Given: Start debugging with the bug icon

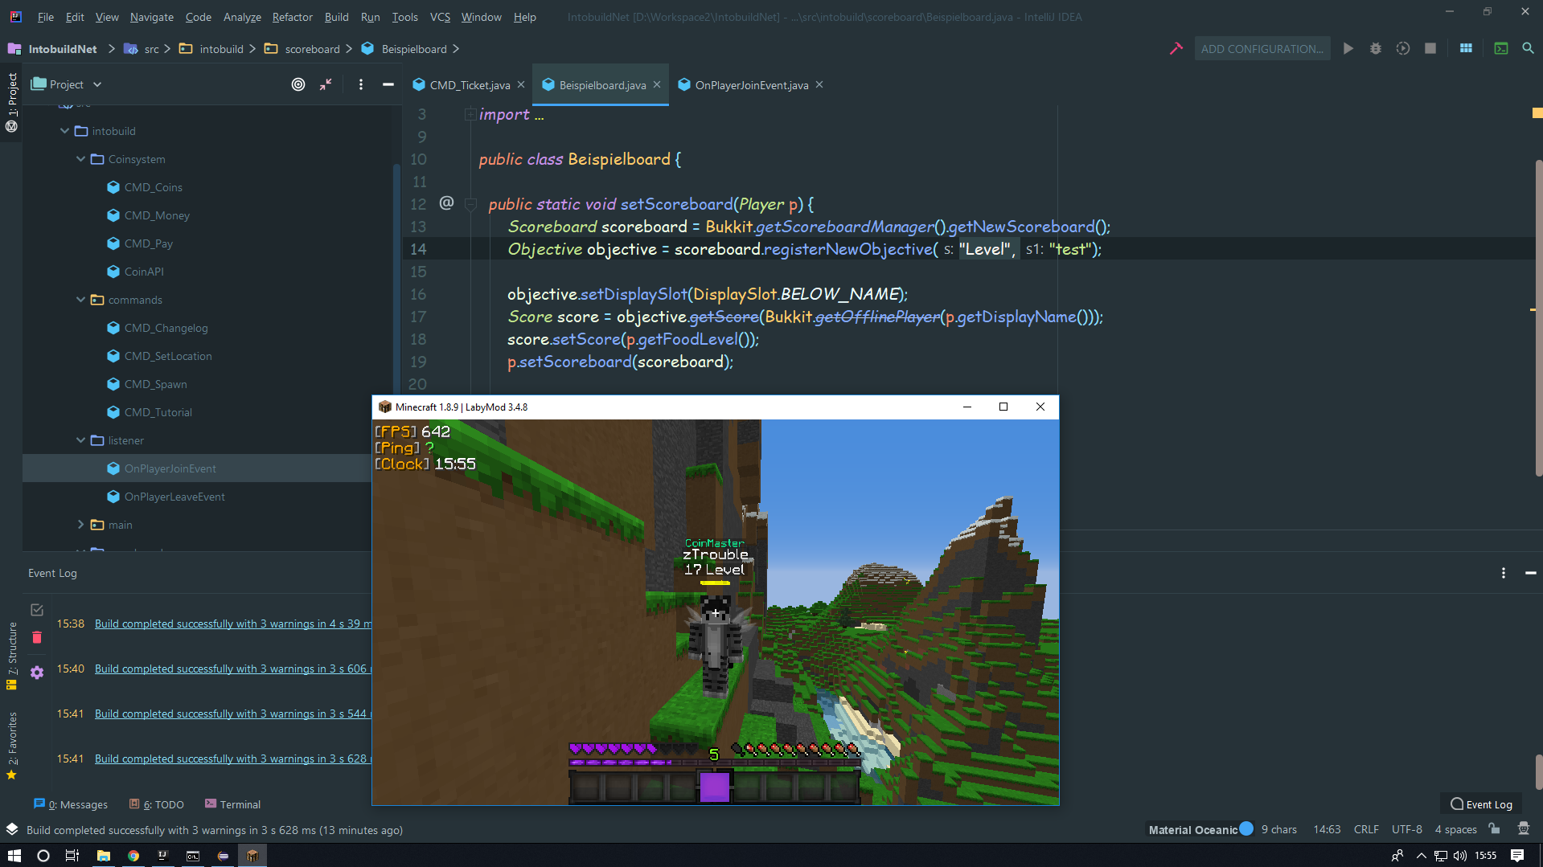Looking at the screenshot, I should click(x=1376, y=48).
